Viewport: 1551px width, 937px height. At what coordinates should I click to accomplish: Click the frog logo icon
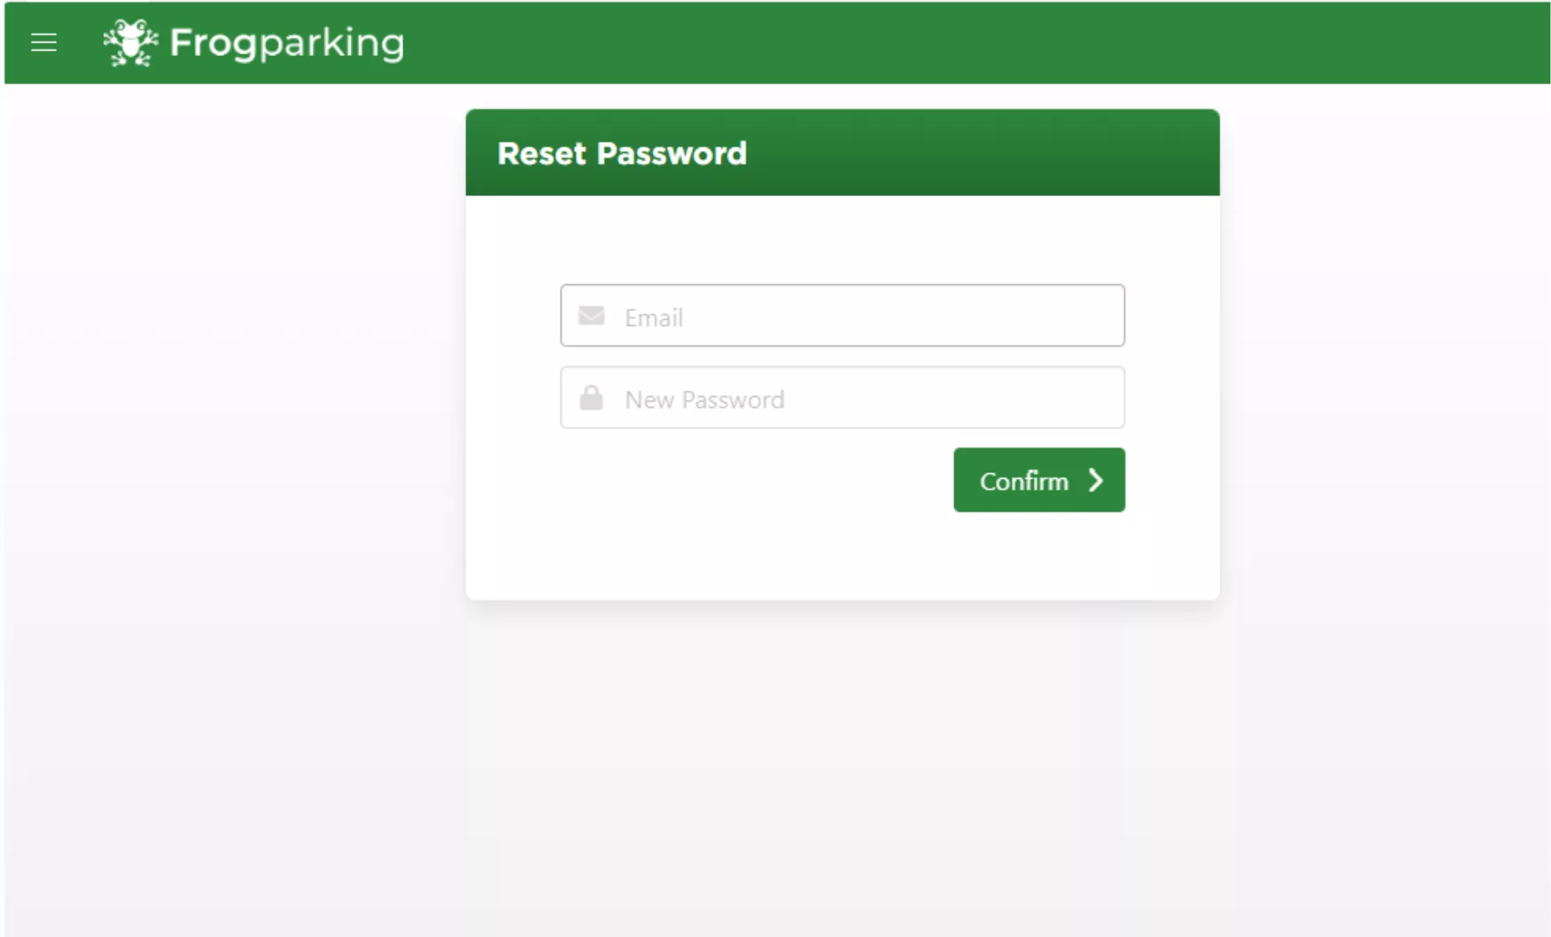(x=130, y=43)
